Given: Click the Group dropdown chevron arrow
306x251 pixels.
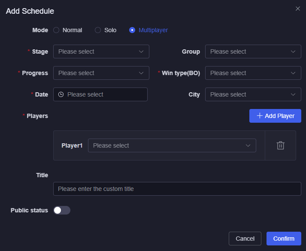Looking at the screenshot, I should 293,51.
